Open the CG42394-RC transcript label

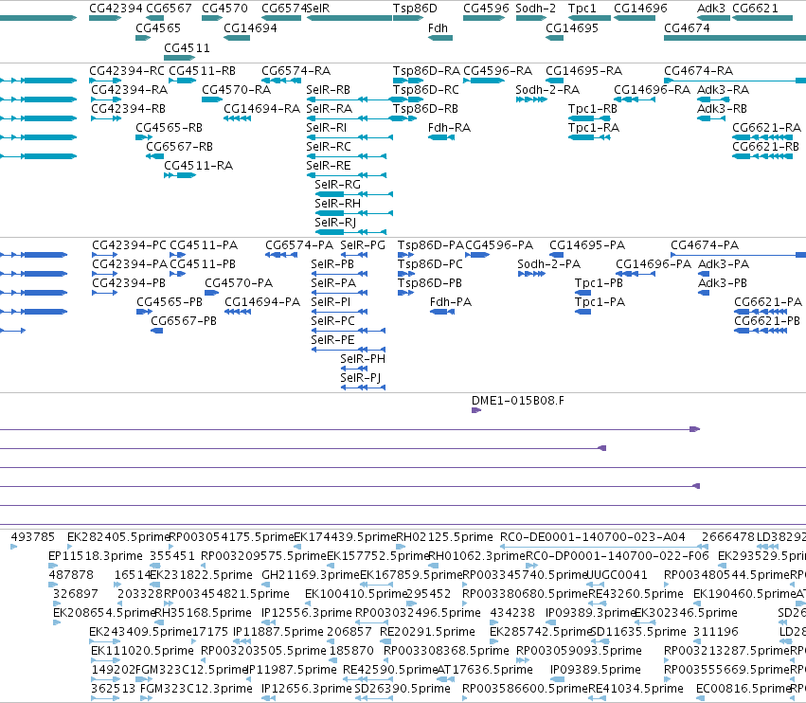(127, 70)
